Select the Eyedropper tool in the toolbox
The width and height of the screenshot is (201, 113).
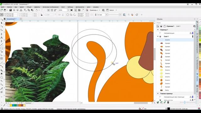pos(2,89)
